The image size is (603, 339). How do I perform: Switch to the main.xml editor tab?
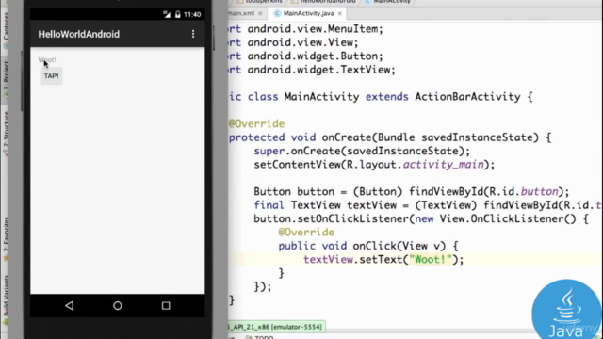[x=241, y=13]
